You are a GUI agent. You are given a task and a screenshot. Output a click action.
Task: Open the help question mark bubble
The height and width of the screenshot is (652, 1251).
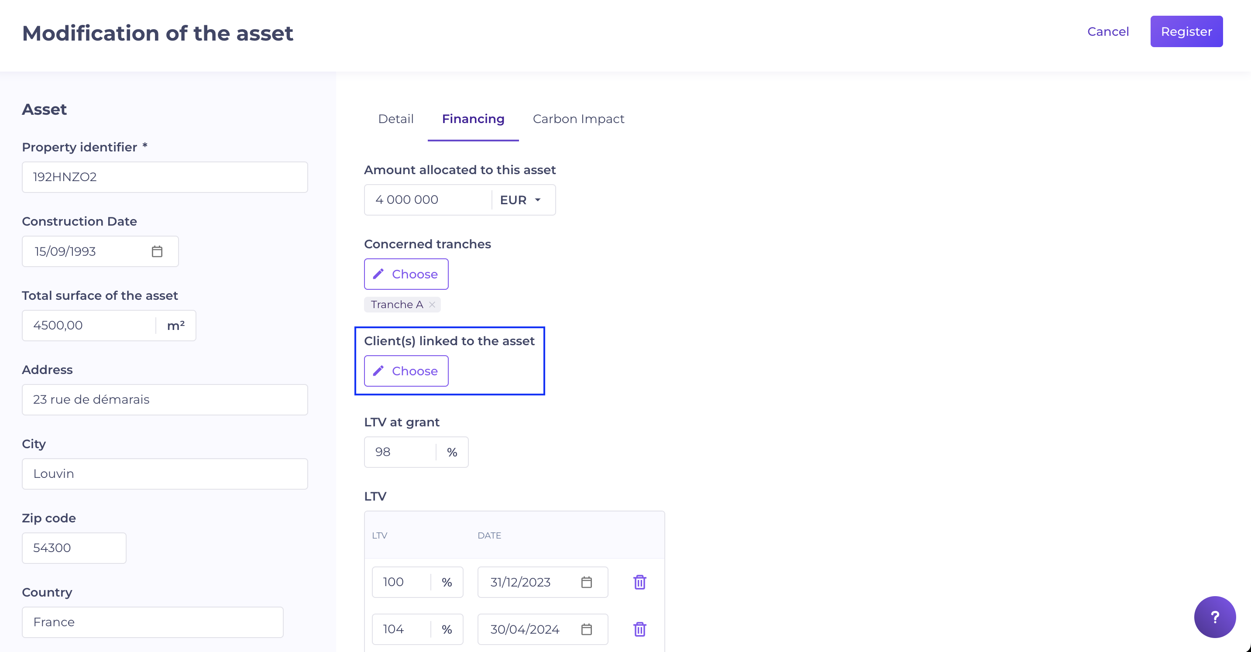1215,617
